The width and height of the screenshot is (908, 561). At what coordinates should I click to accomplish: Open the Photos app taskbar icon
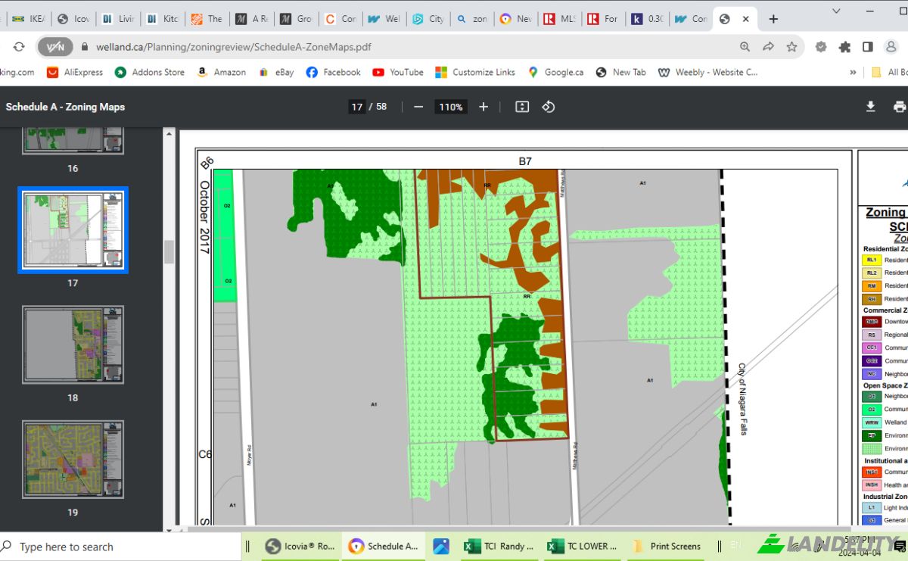tap(441, 546)
